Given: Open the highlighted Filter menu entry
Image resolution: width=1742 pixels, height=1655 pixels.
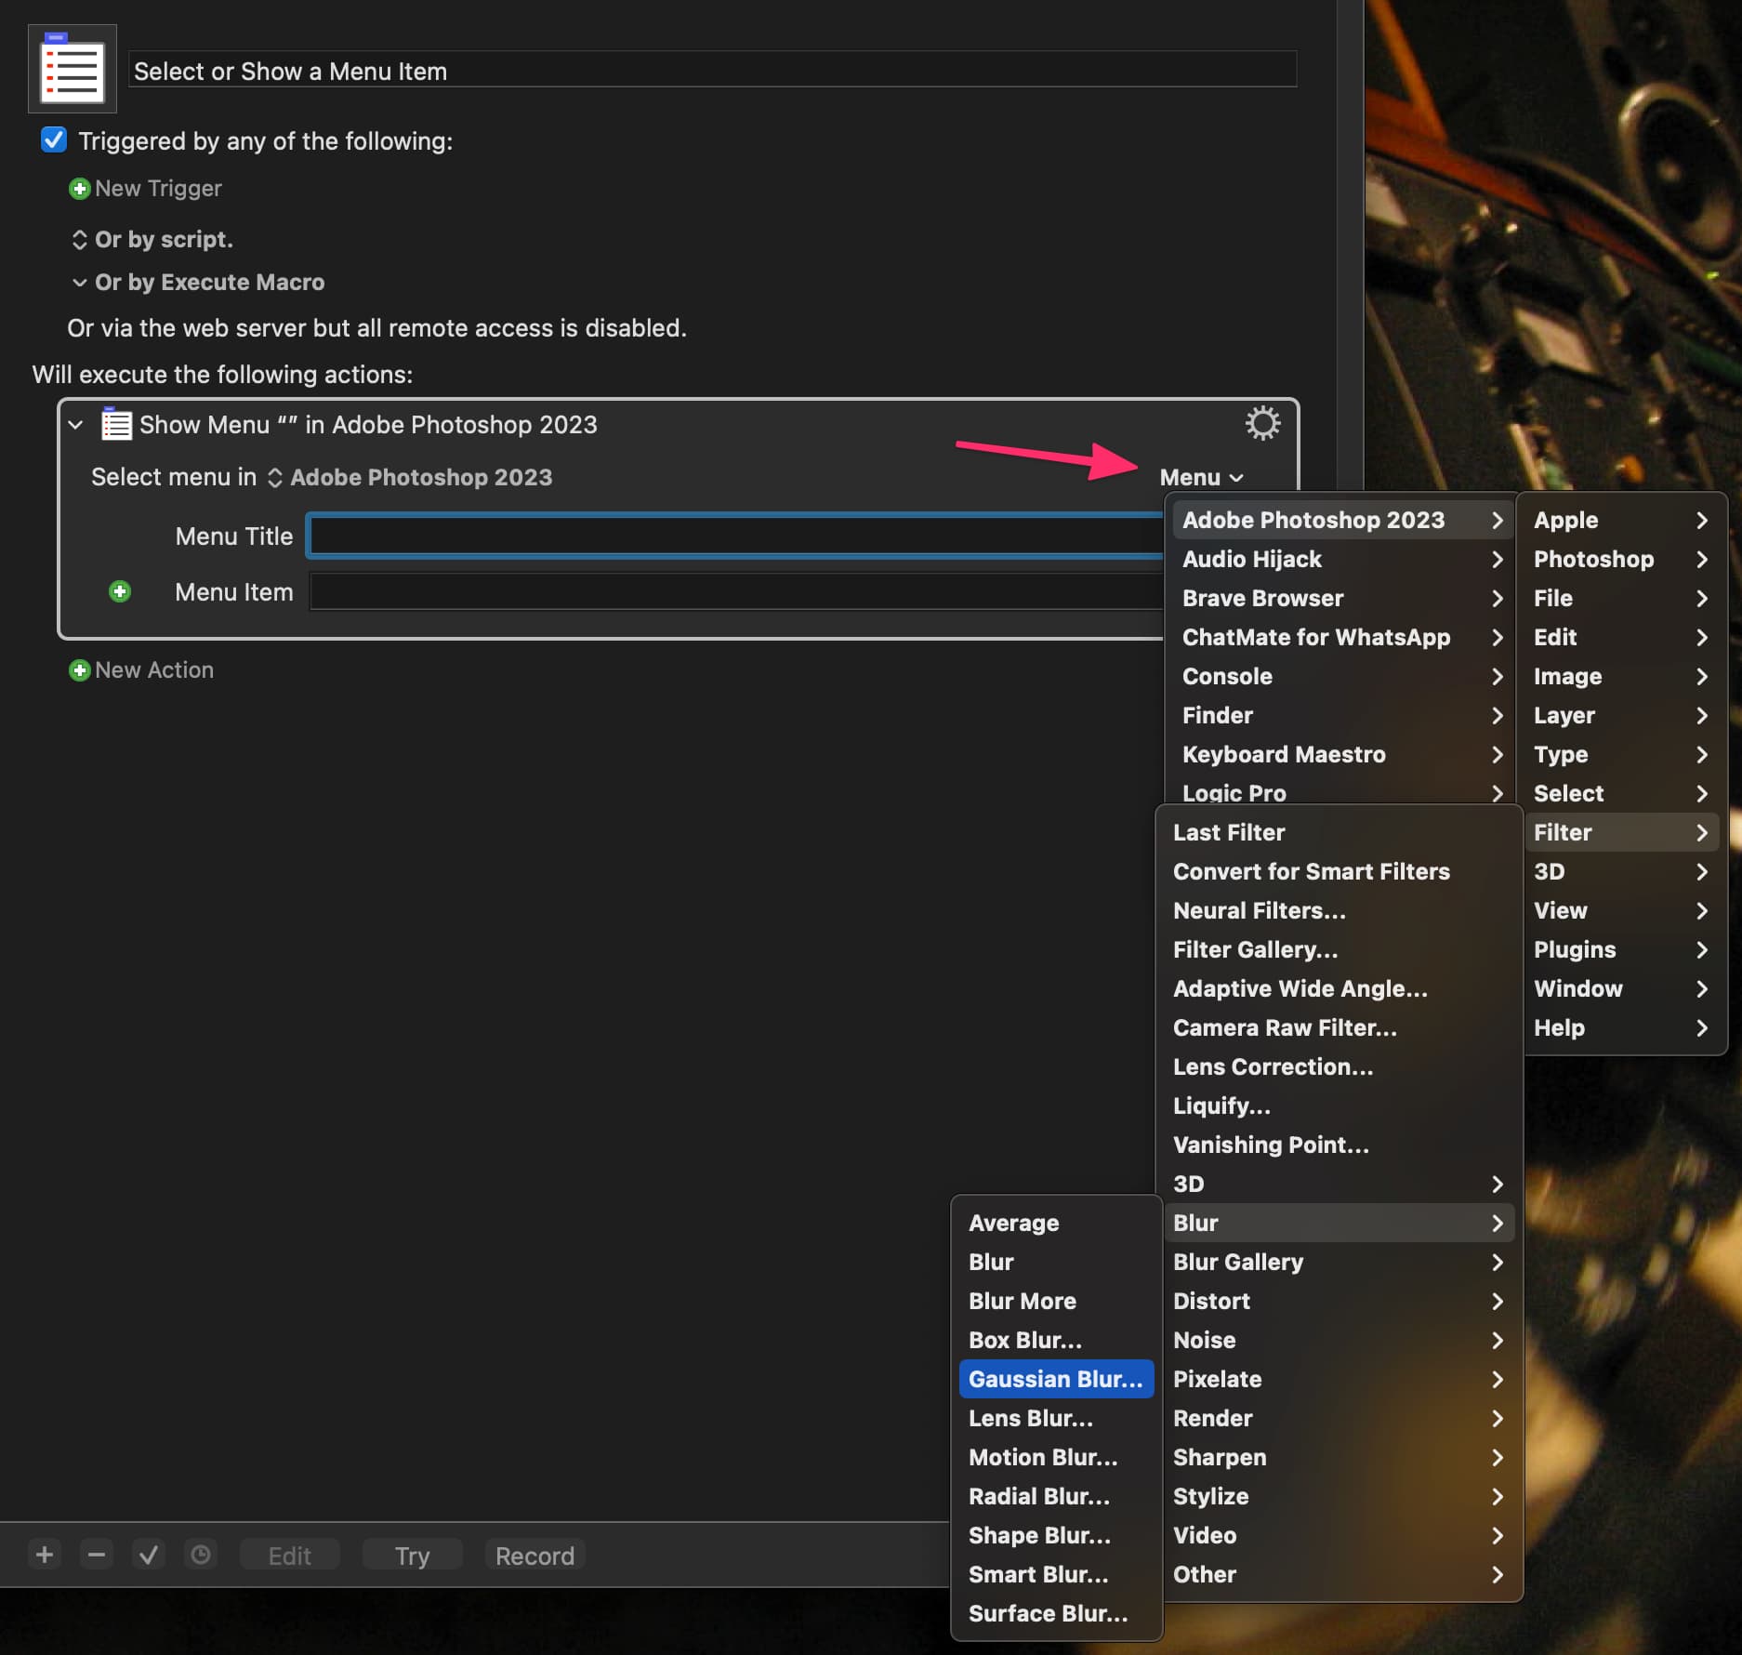Looking at the screenshot, I should point(1621,832).
